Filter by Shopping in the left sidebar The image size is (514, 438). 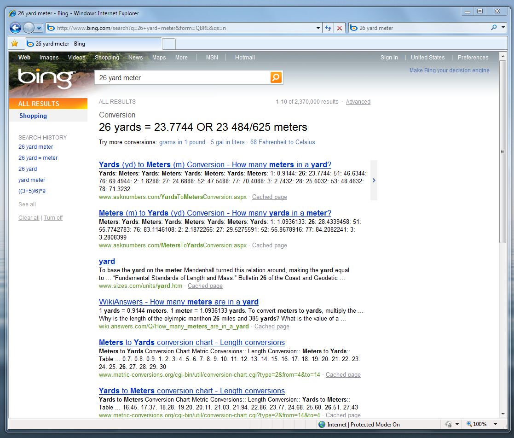click(x=33, y=116)
